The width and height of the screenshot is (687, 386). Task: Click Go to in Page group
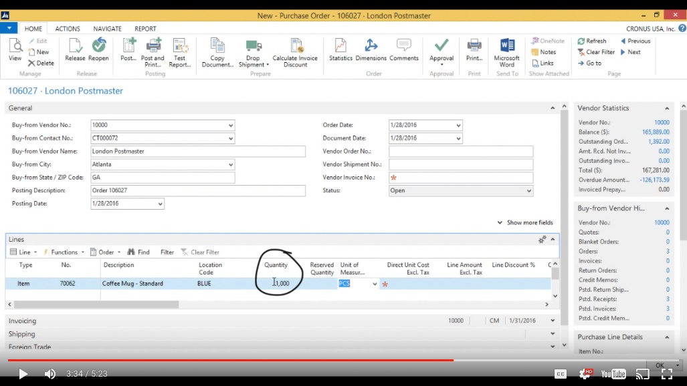click(x=589, y=63)
